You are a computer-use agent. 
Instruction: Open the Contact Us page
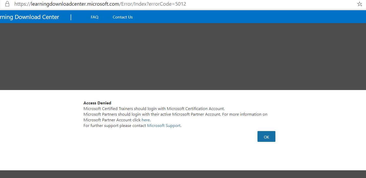(123, 17)
